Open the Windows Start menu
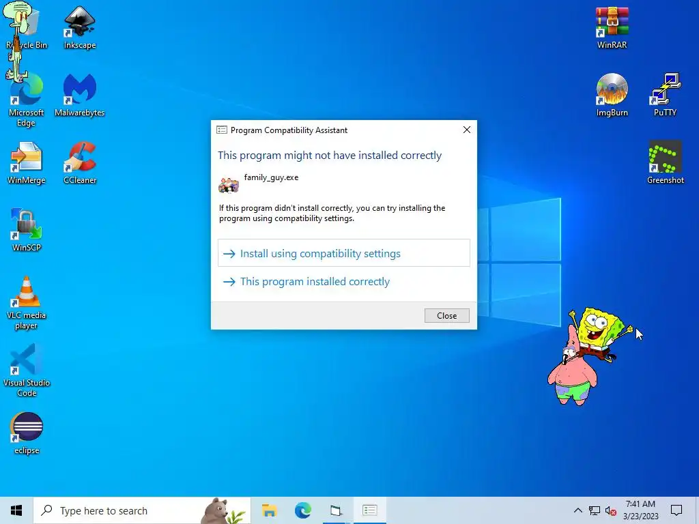This screenshot has width=699, height=524. [x=16, y=510]
